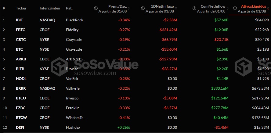The width and height of the screenshot is (271, 133).
Task: Select the GBTC ticker
Action: [21, 40]
